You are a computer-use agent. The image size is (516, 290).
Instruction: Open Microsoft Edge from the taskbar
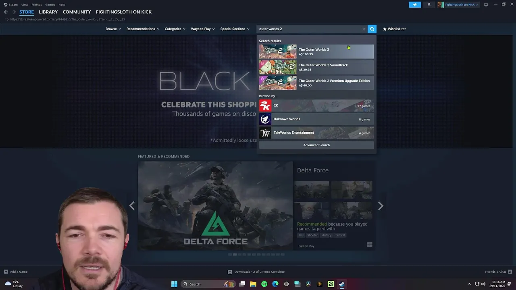[275, 284]
